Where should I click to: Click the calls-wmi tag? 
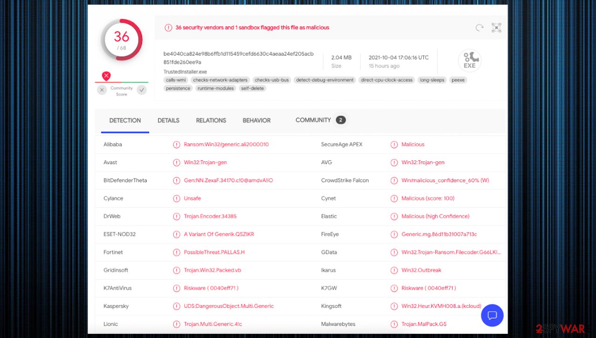[176, 80]
